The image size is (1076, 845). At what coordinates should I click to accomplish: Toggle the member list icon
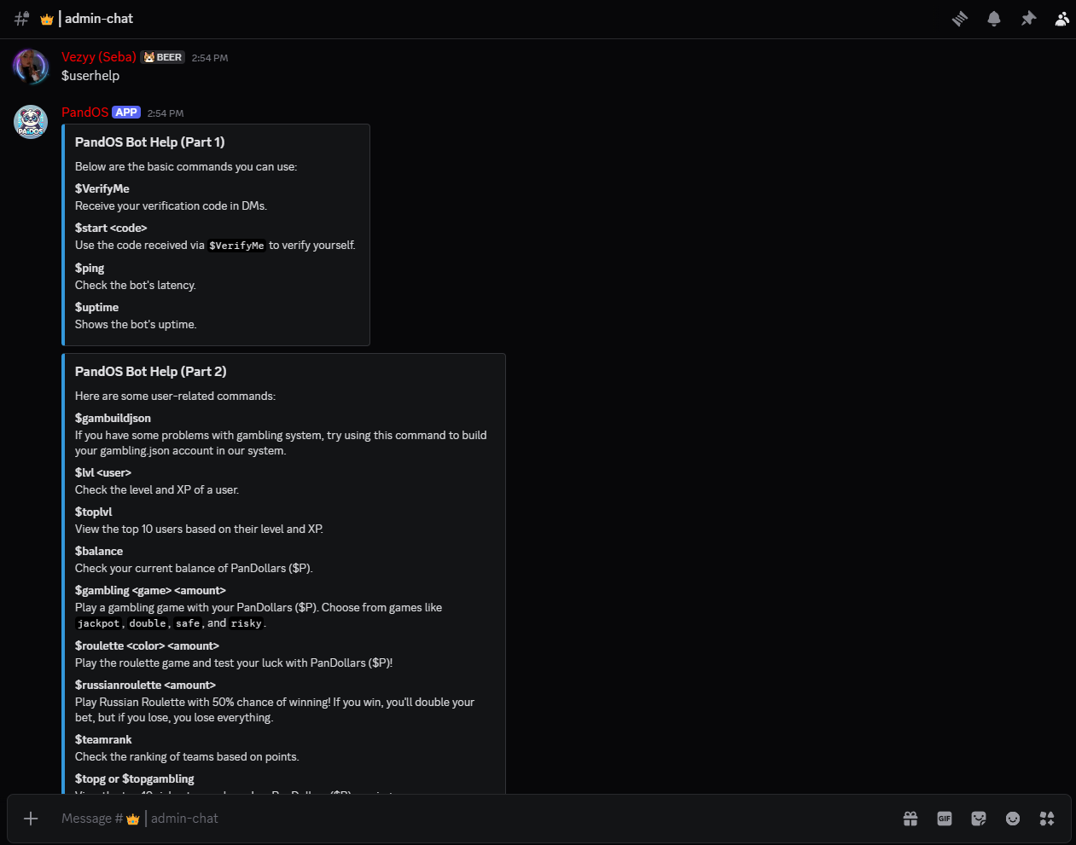pyautogui.click(x=1061, y=18)
